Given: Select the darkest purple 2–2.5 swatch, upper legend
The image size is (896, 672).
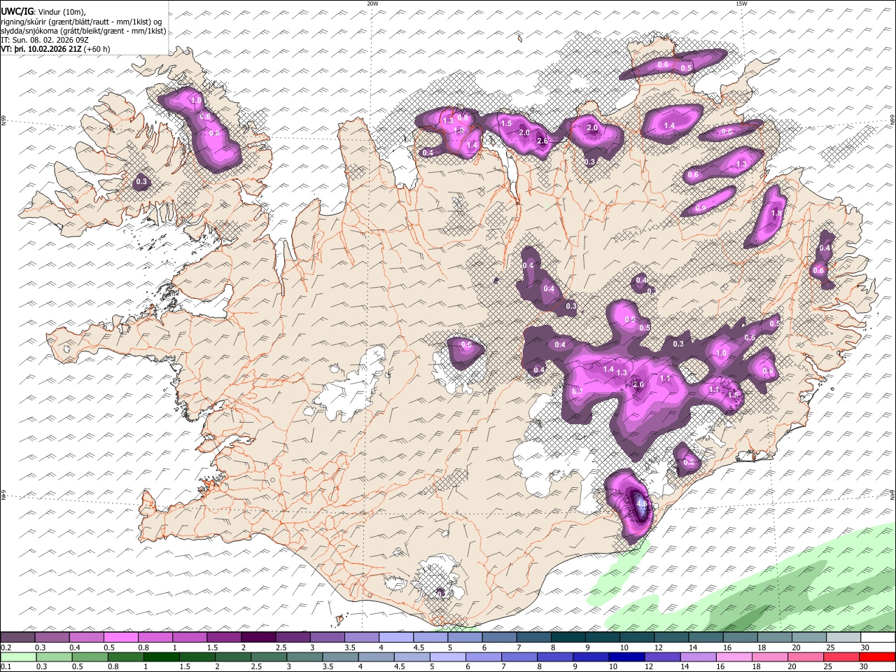Looking at the screenshot, I should 258,638.
